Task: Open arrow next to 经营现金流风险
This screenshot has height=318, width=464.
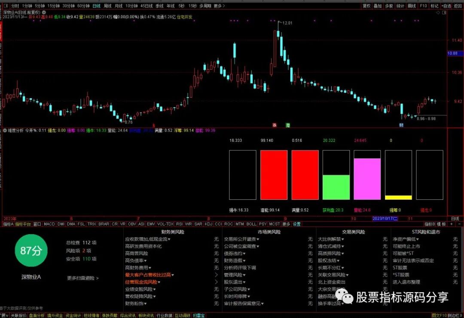Action: click(x=216, y=282)
